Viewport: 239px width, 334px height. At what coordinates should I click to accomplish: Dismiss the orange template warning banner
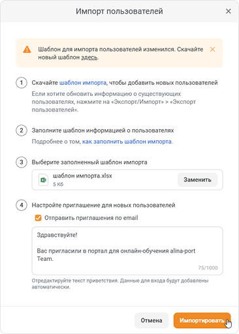212,50
